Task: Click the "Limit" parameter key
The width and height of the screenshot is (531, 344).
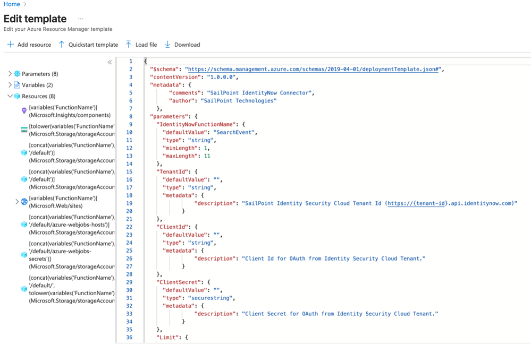Action: (x=167, y=337)
